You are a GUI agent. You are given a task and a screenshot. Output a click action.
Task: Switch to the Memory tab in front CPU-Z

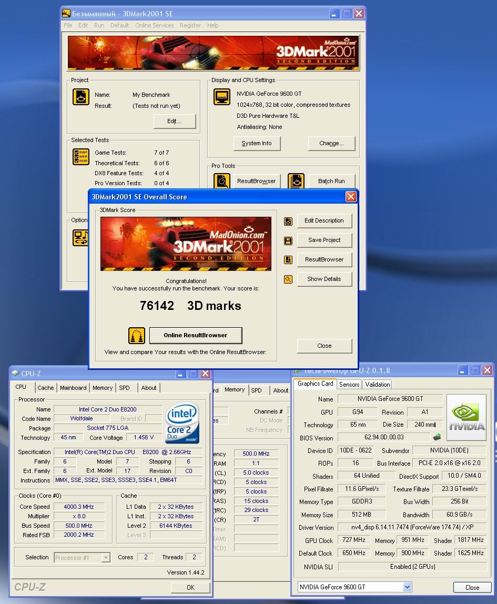tap(103, 388)
